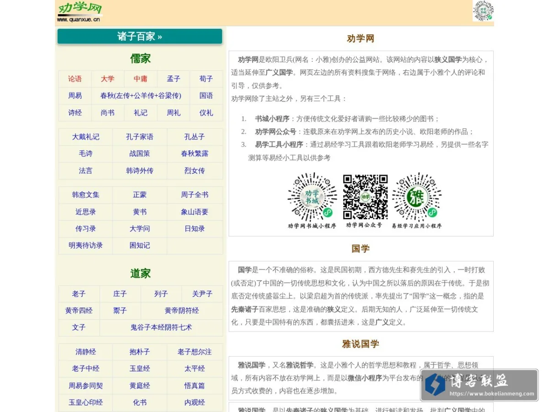The image size is (549, 412).
Task: Go to 春秋繁露
Action: (194, 154)
